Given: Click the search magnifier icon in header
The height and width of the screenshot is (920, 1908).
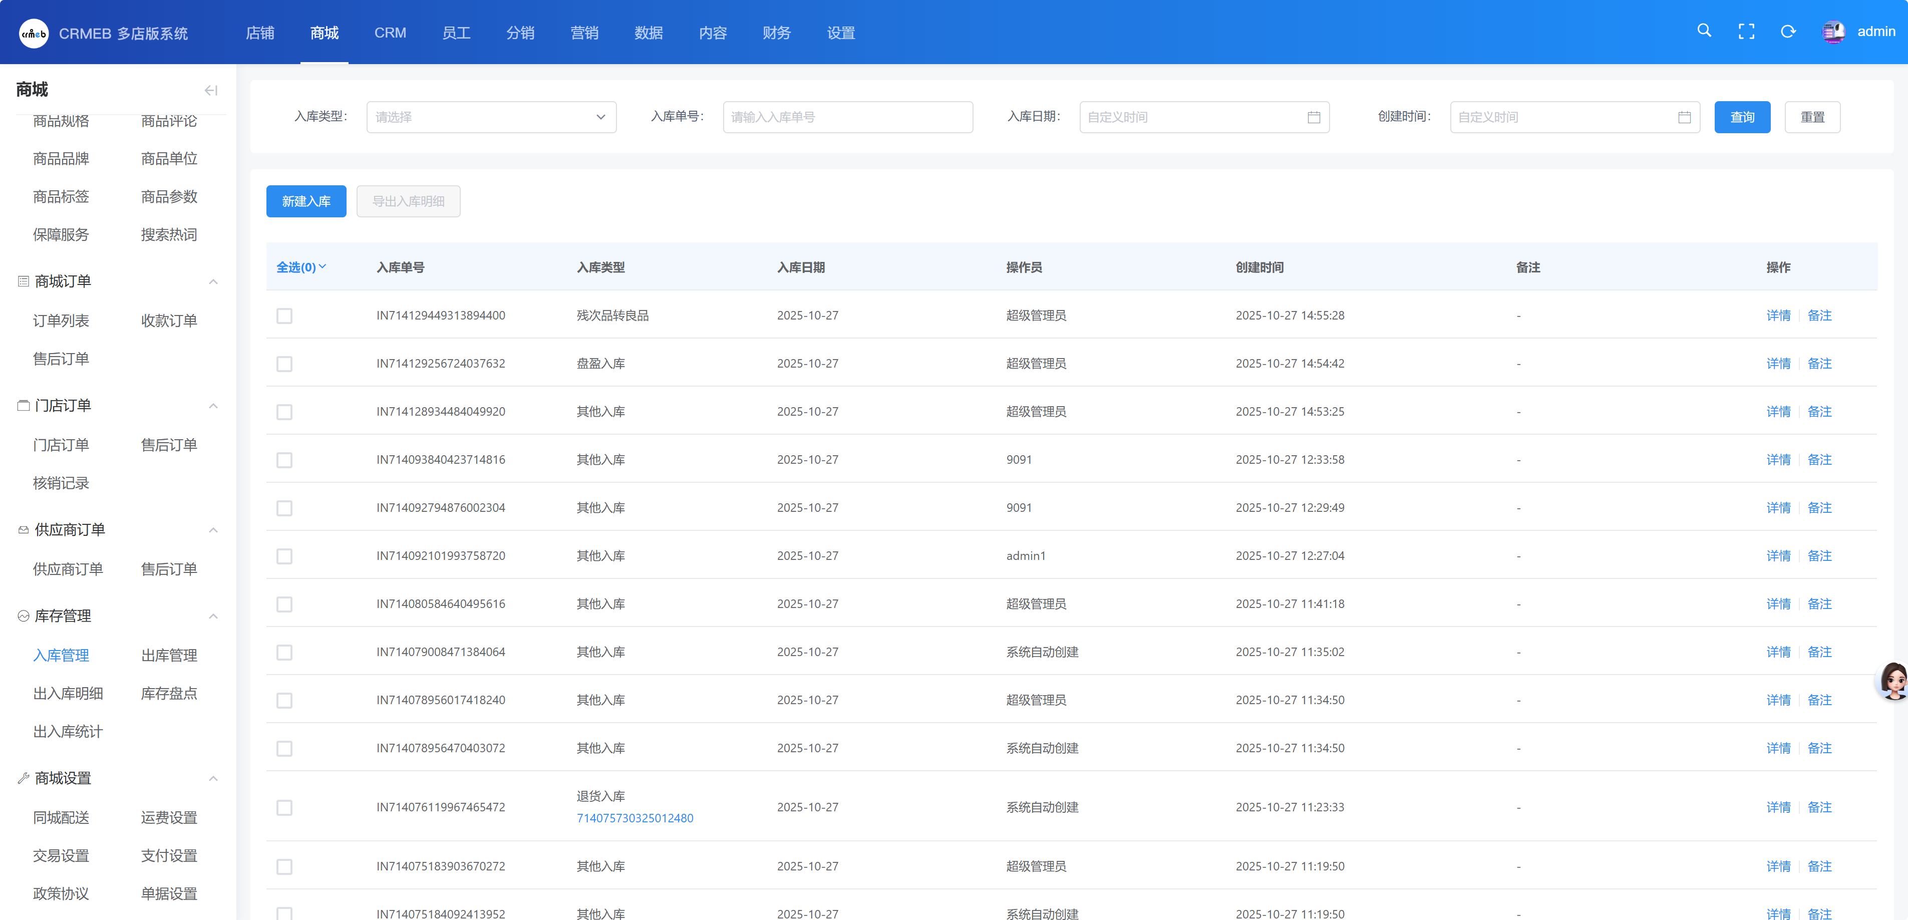Looking at the screenshot, I should pos(1704,31).
